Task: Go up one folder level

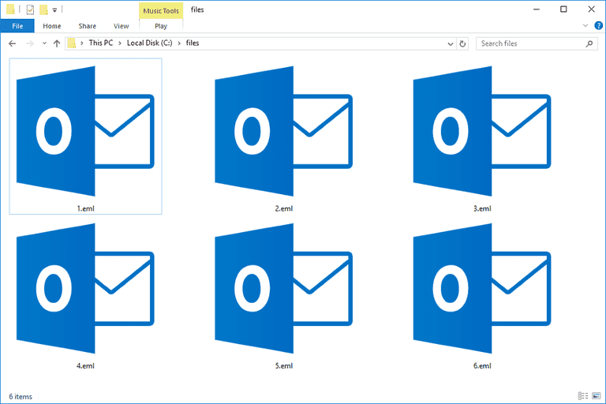Action: (56, 43)
